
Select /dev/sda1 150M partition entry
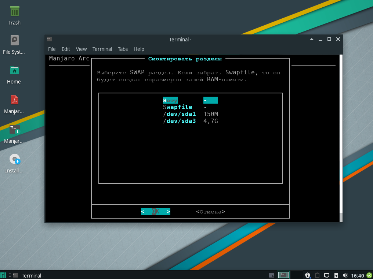[x=179, y=114]
